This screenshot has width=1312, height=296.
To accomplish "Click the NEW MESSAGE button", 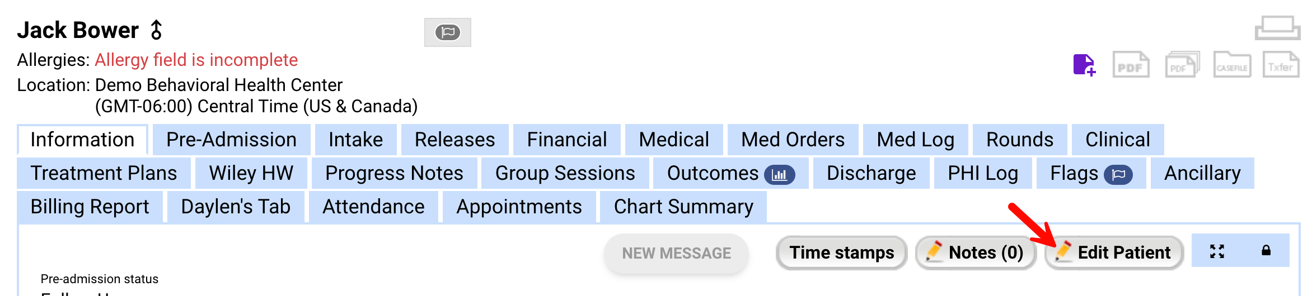I will tap(676, 254).
